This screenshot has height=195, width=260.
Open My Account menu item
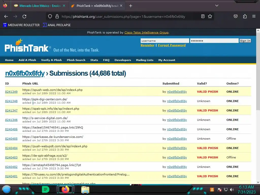167,60
